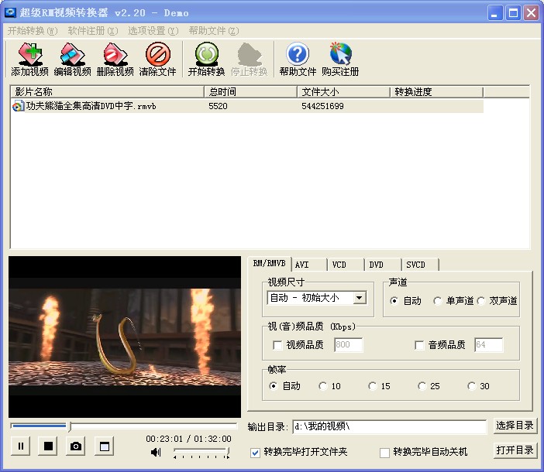Viewport: 544px width, 472px height.
Task: Switch to the AVI tab
Action: [309, 265]
